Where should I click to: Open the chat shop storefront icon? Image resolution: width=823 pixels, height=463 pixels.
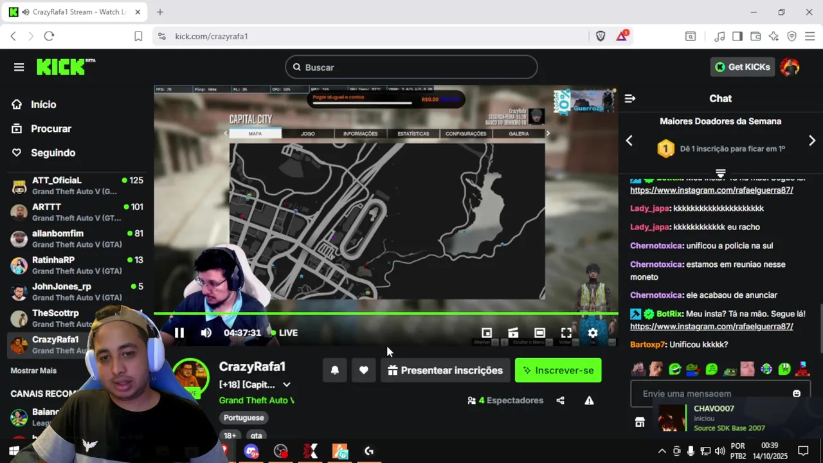click(640, 422)
